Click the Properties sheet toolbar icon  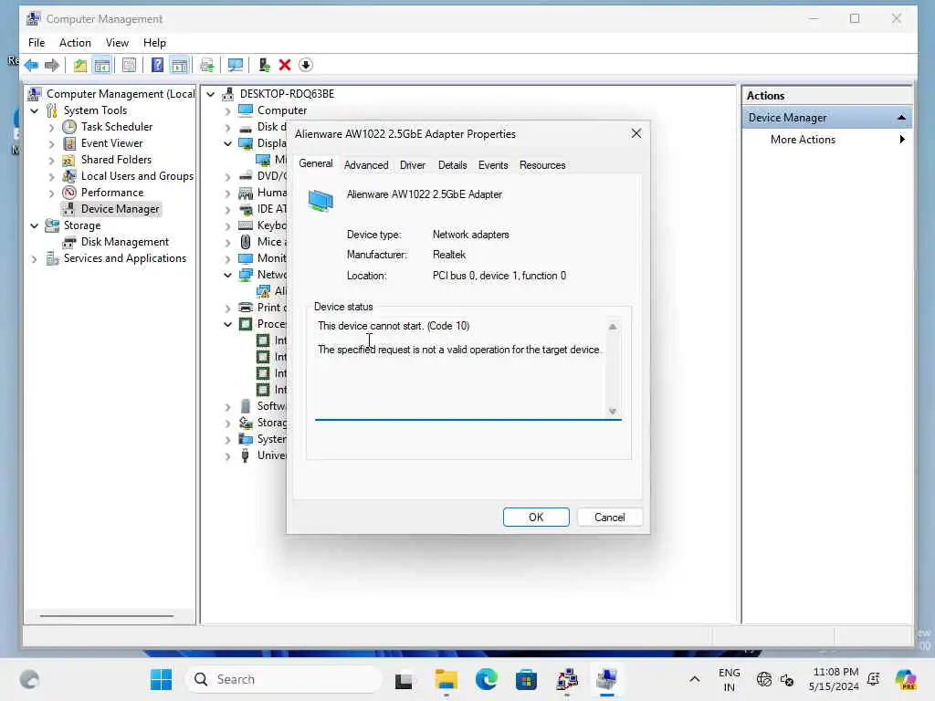click(129, 65)
